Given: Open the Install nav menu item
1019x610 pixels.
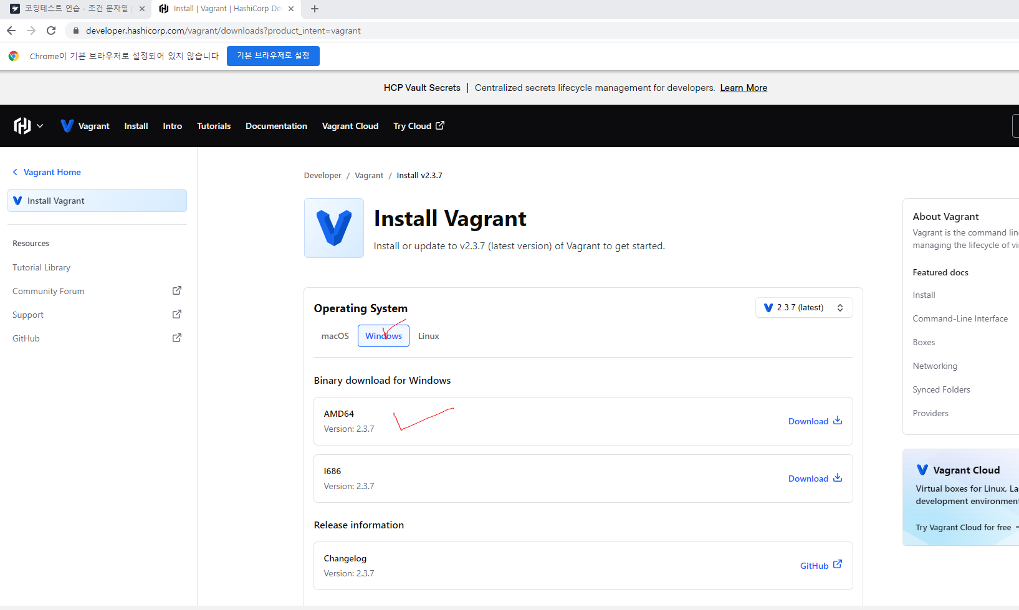Looking at the screenshot, I should point(136,126).
